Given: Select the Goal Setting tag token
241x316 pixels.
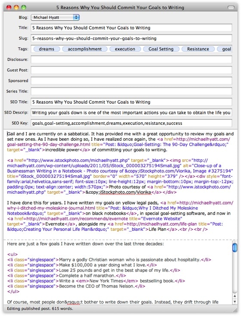Looking at the screenshot, I should click(161, 49).
